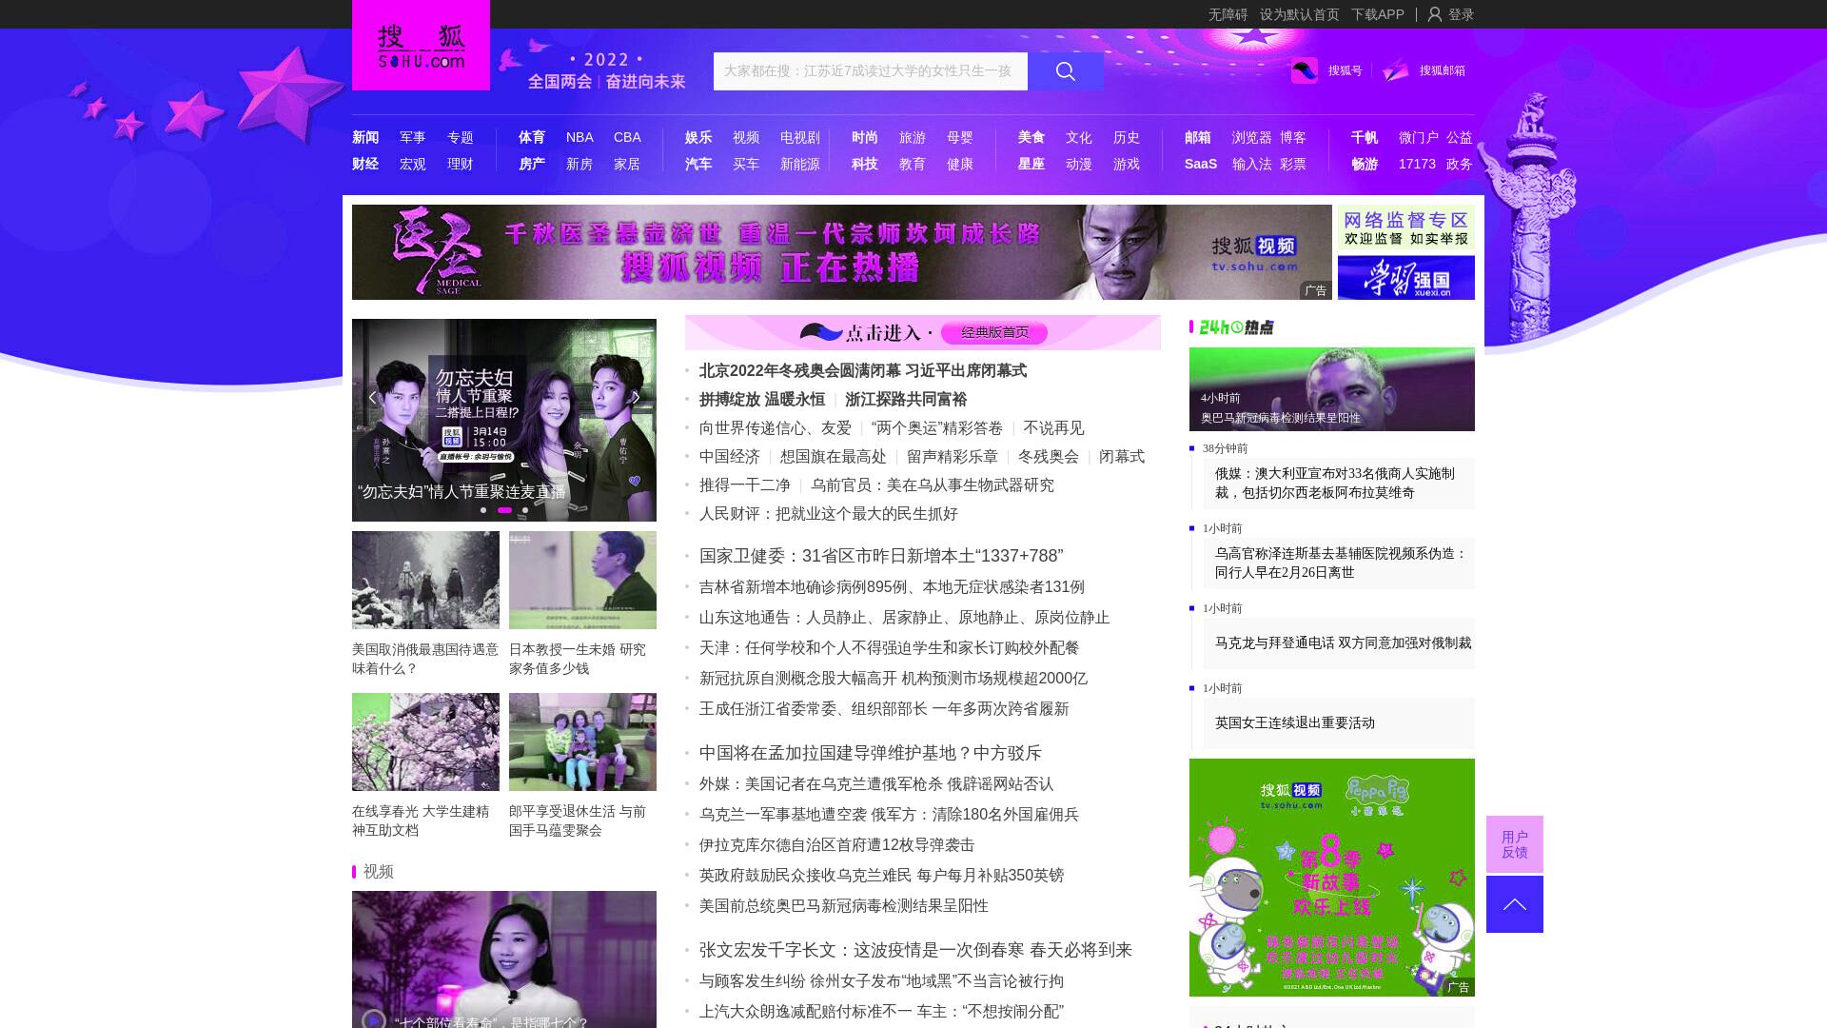Open 在线享春光 cherry blossom thumbnail

pos(425,741)
